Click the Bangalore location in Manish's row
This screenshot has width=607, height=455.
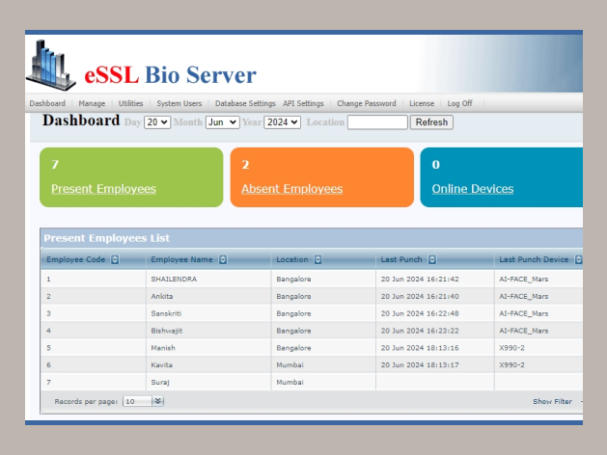(x=293, y=348)
